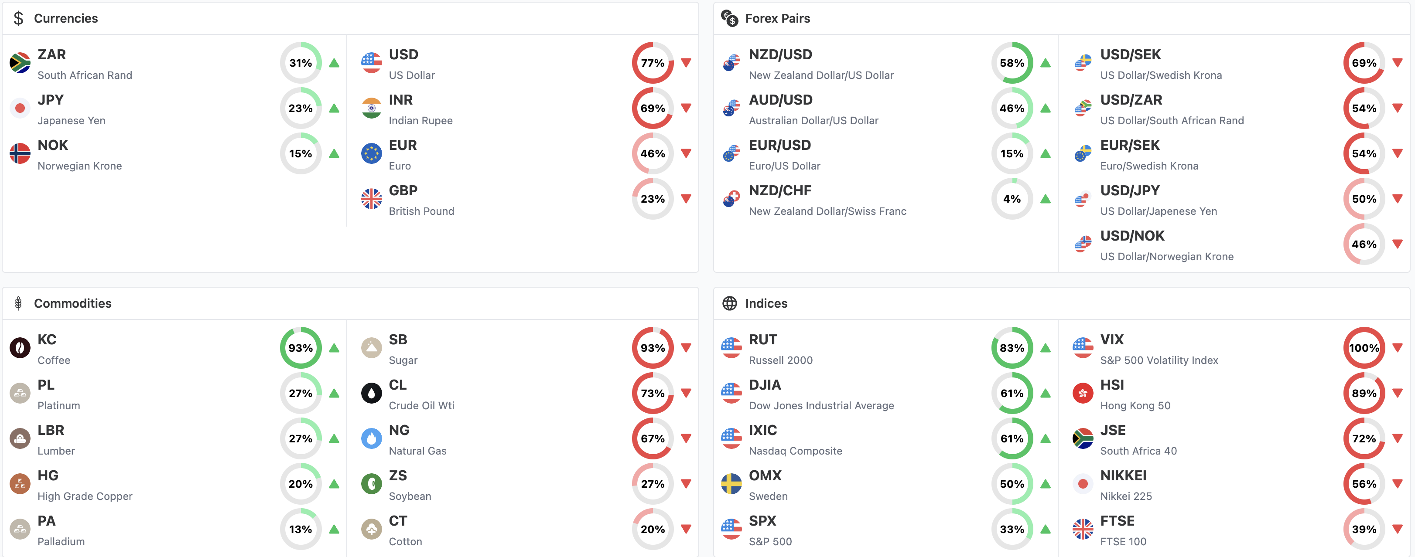This screenshot has height=557, width=1415.
Task: Click the Currencies section heading
Action: click(x=66, y=18)
